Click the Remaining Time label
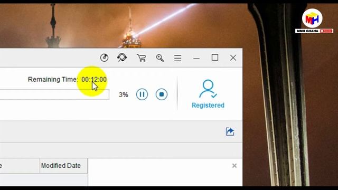 [x=53, y=80]
